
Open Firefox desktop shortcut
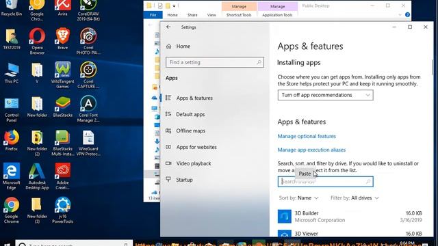pos(12,140)
